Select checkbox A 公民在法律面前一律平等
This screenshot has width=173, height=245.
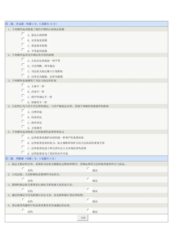[23, 59]
